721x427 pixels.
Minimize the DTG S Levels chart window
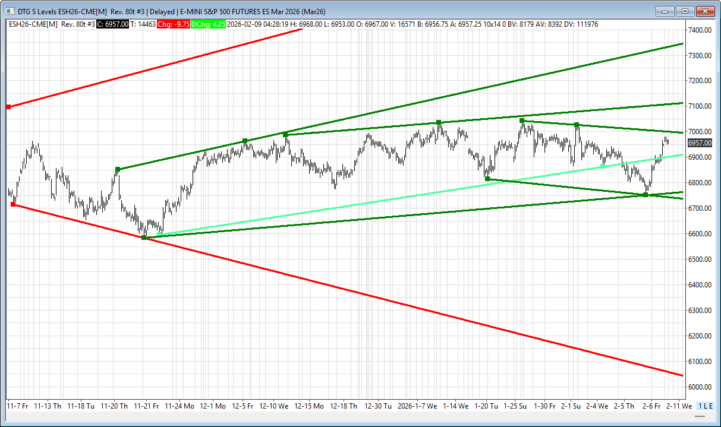[x=666, y=11]
